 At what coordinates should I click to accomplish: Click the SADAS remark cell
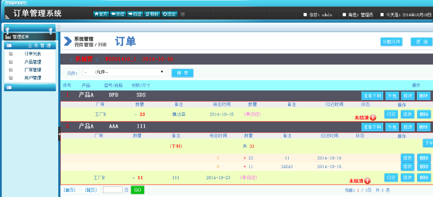(286, 167)
